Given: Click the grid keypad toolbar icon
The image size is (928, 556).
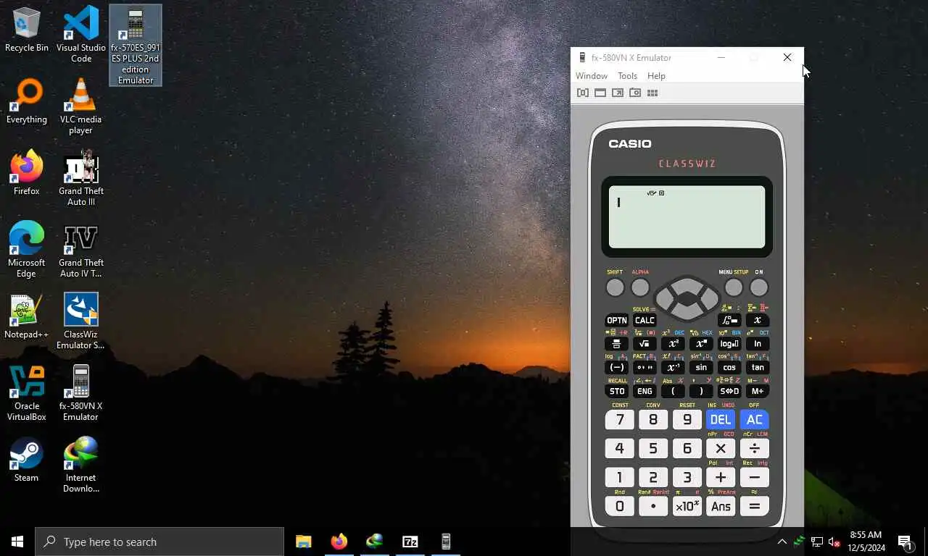Looking at the screenshot, I should 652,93.
